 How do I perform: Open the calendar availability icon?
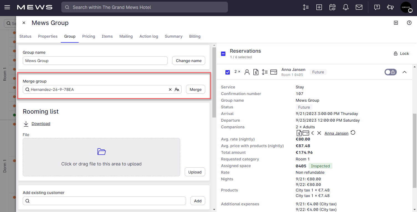(x=332, y=7)
